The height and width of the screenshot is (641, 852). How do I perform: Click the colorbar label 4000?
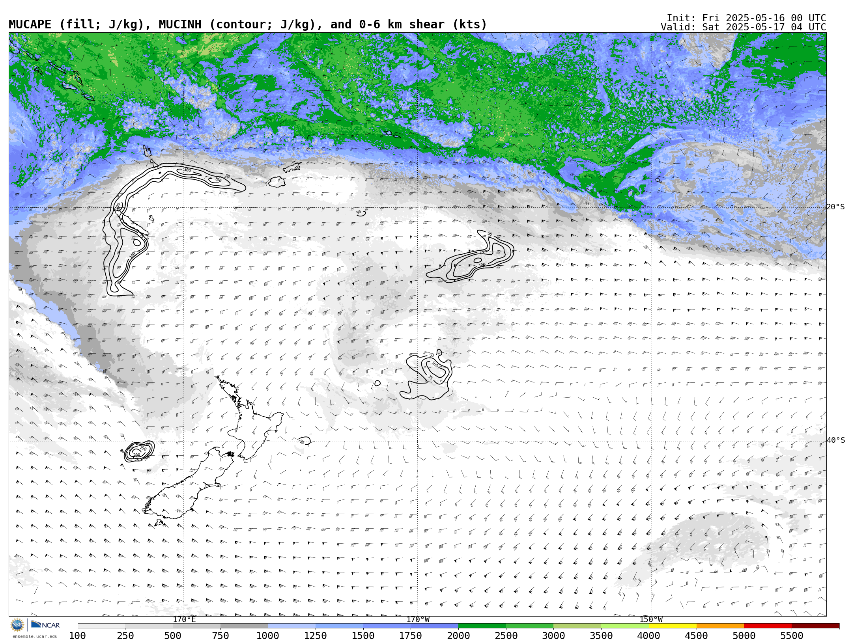pos(649,636)
